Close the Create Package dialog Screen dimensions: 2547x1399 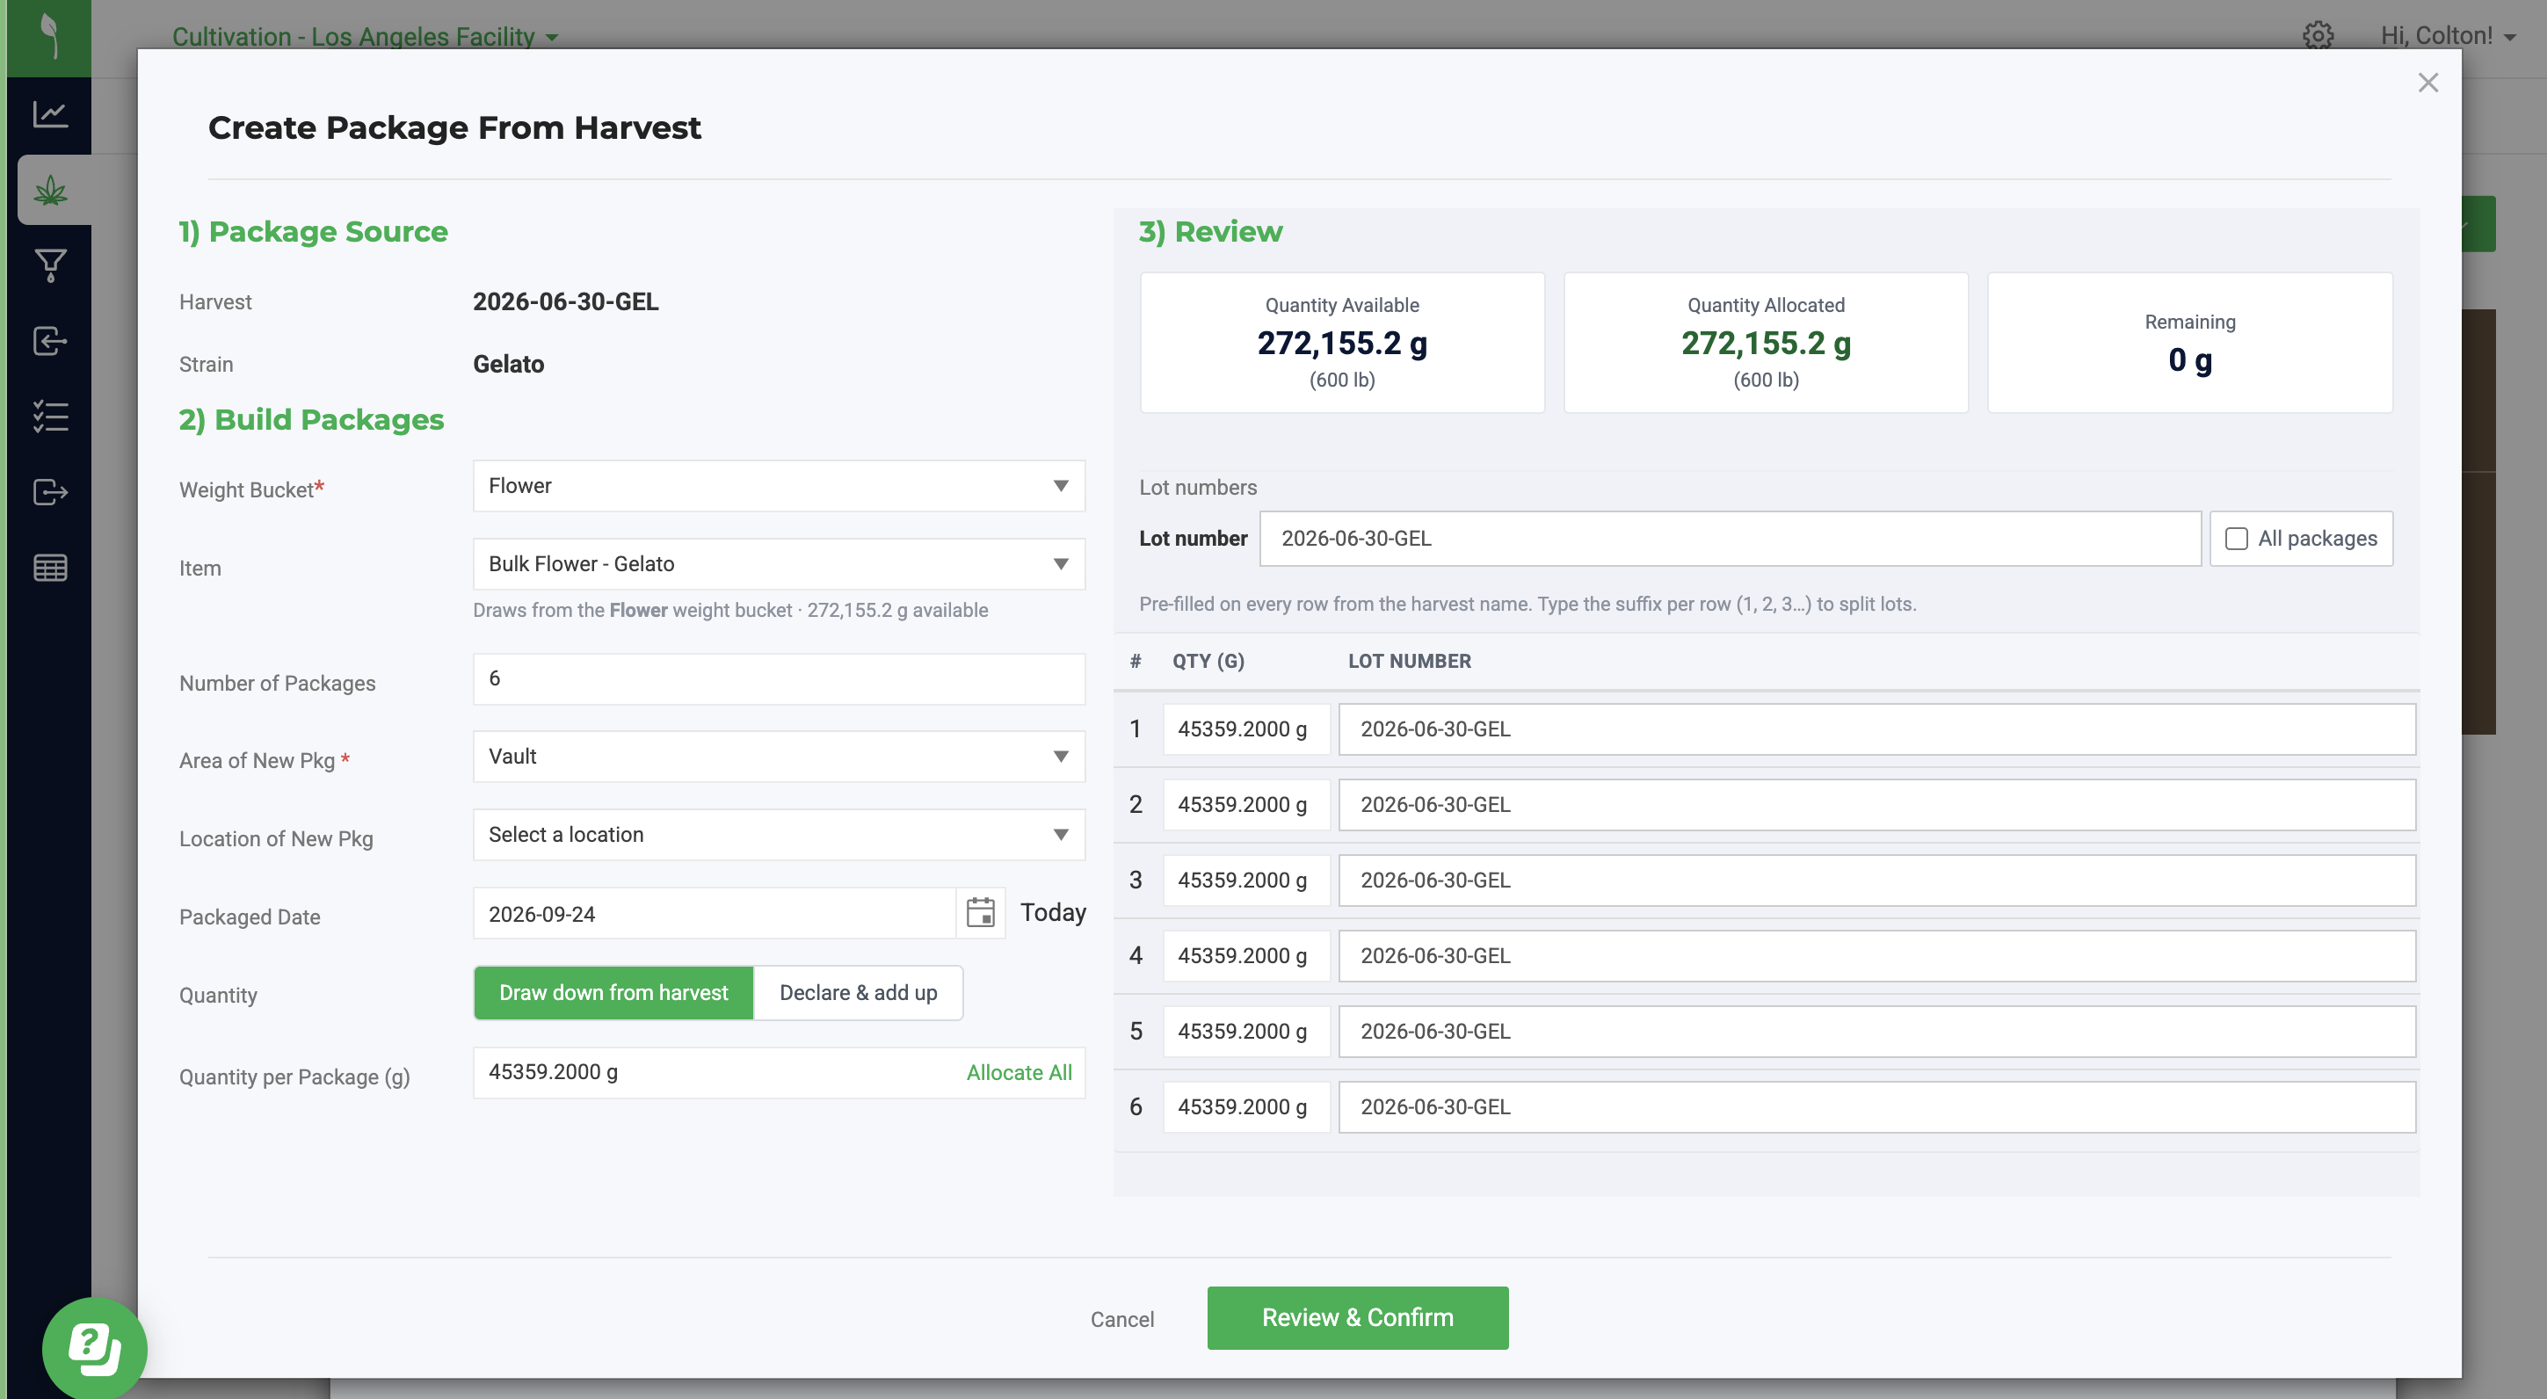(x=2427, y=83)
